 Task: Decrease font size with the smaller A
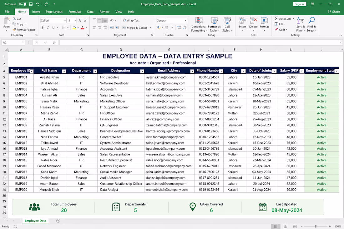coord(85,20)
